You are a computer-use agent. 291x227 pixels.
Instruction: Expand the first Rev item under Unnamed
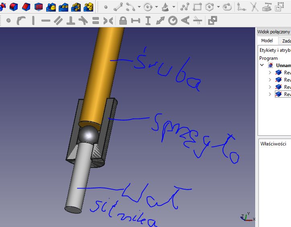pyautogui.click(x=270, y=72)
